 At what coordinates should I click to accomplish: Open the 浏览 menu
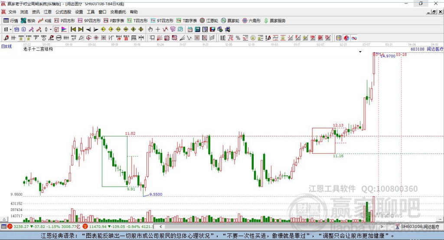tap(24, 12)
